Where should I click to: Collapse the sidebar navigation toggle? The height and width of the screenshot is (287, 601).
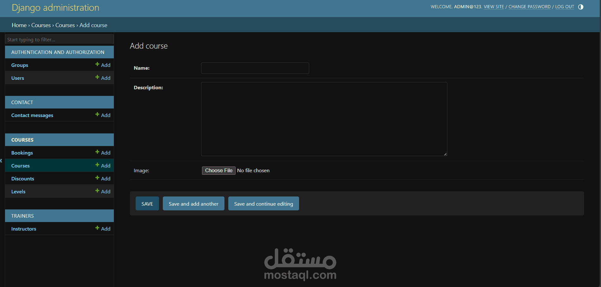click(x=1, y=161)
